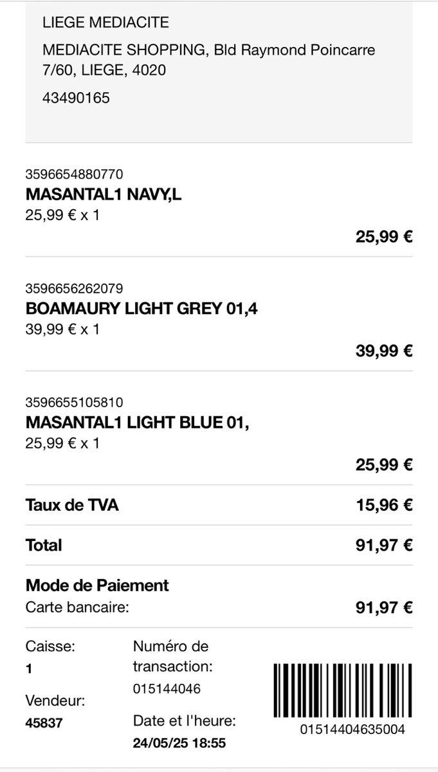Click the 39,99 € x 1 quantity line
Viewport: 438px width, 772px height.
(x=62, y=329)
